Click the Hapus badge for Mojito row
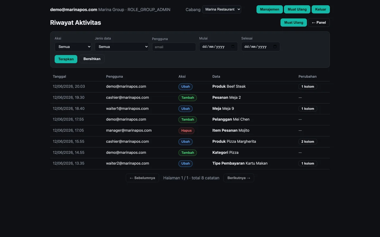Image resolution: width=380 pixels, height=237 pixels. click(186, 131)
